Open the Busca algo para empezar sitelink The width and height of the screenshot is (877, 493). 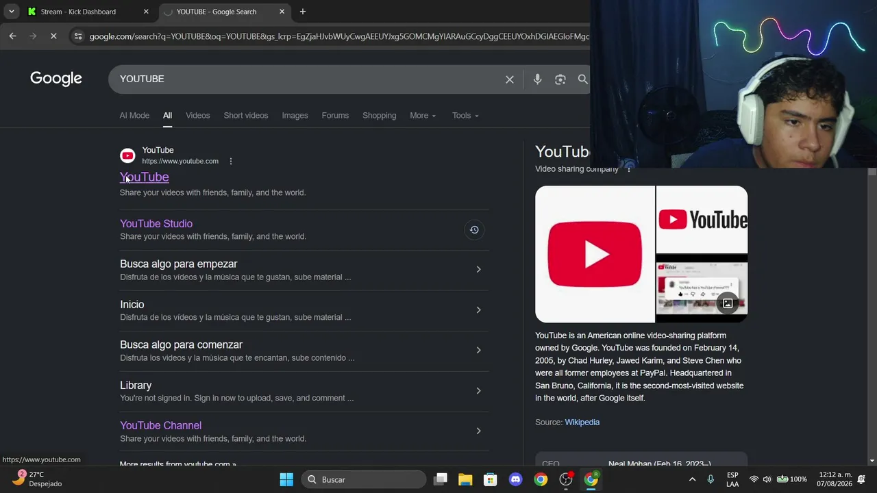click(x=179, y=264)
